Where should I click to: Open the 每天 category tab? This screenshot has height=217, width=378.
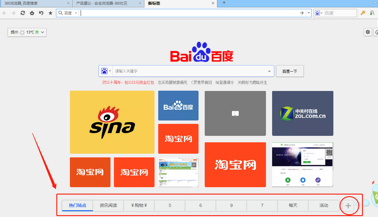tap(293, 206)
